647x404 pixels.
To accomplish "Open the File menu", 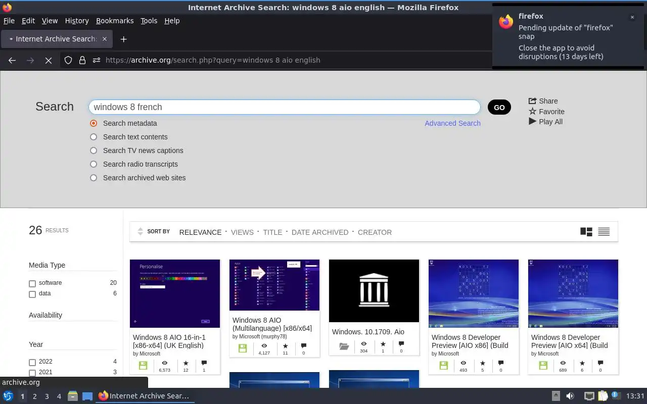I will click(x=9, y=21).
